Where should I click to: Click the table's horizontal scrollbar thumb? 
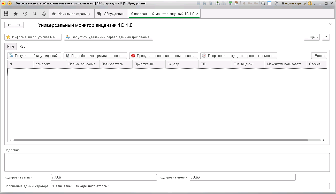coord(161,140)
